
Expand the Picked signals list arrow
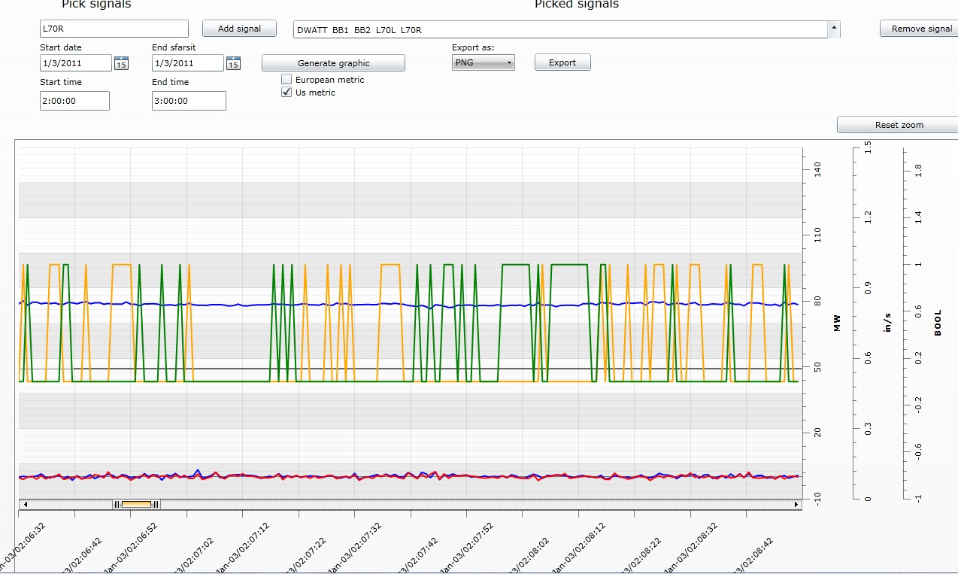click(x=833, y=29)
